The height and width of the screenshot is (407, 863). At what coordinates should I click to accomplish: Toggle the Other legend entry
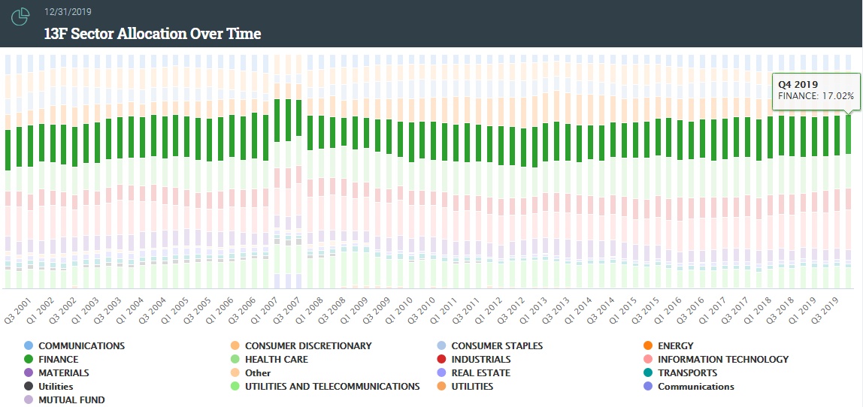pyautogui.click(x=257, y=373)
